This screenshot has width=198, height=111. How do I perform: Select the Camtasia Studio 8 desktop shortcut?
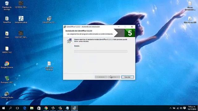tap(7, 96)
